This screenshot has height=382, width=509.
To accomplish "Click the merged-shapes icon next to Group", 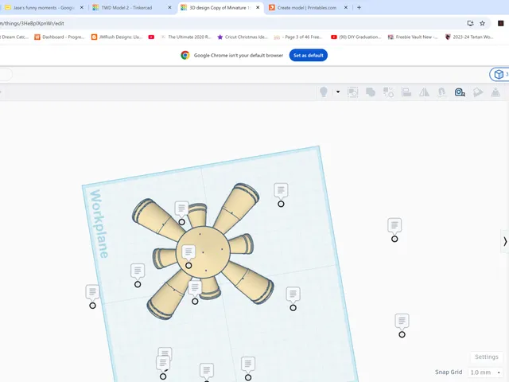I will (x=371, y=92).
